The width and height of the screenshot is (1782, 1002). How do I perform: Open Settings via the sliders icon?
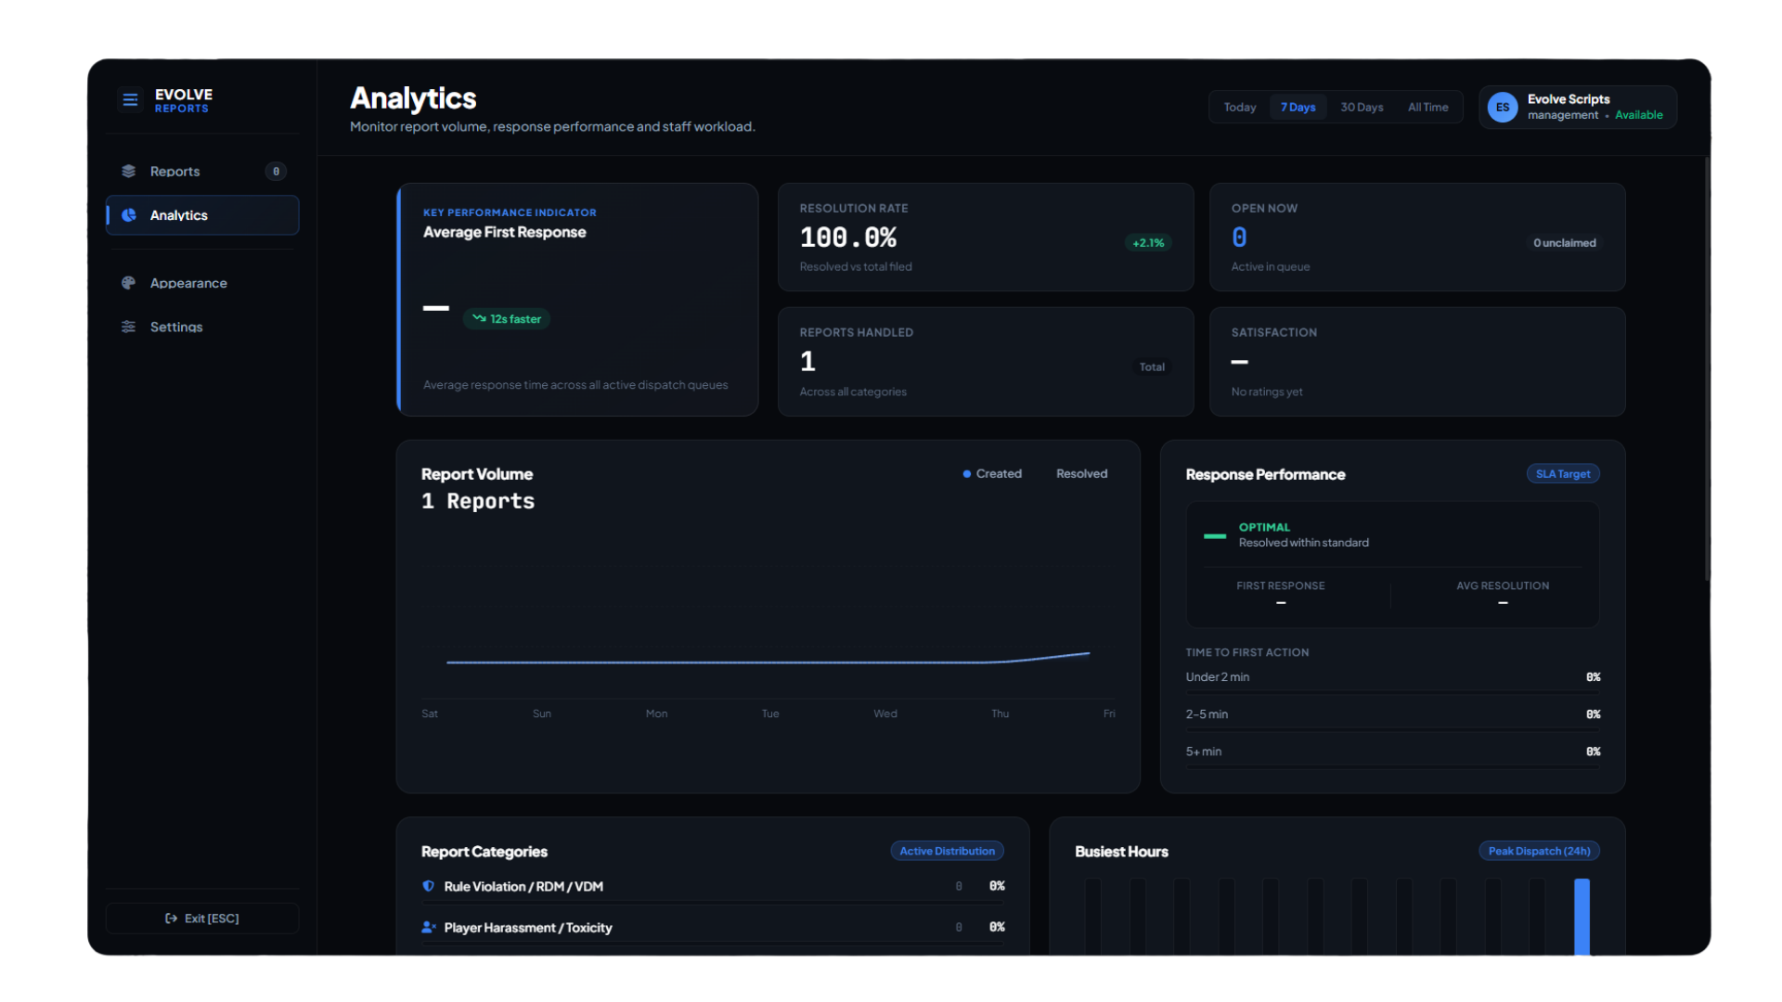tap(129, 327)
